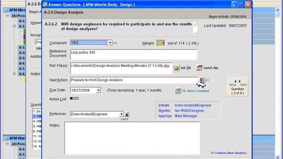
Task: Select the A-7. tree item
Action: click(x=22, y=69)
